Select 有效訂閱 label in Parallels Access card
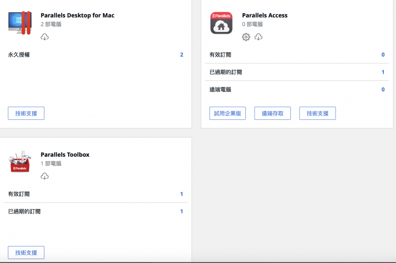 (x=220, y=54)
